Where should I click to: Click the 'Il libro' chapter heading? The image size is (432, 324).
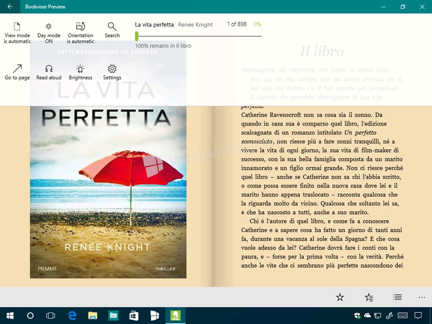click(322, 51)
